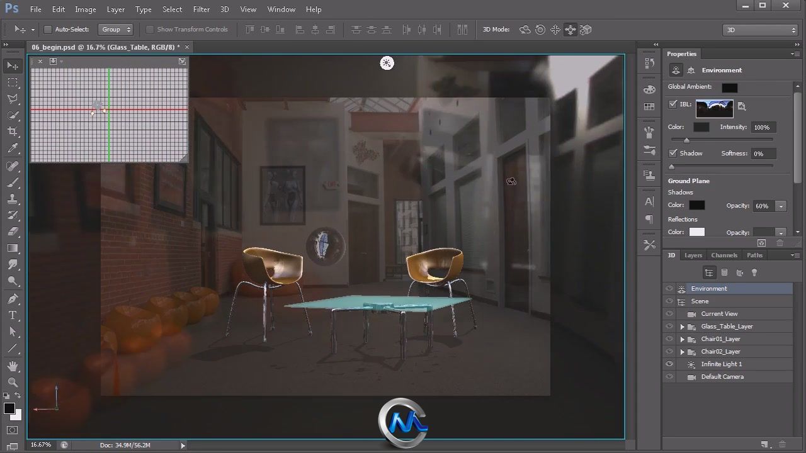Select the Path Selection tool
This screenshot has height=453, width=806.
pyautogui.click(x=13, y=332)
